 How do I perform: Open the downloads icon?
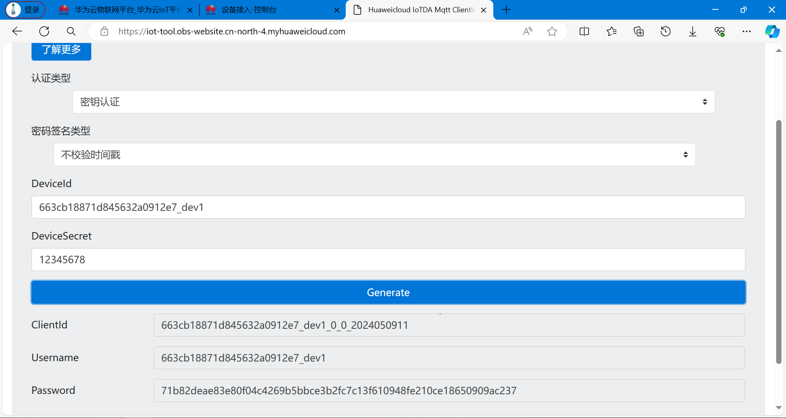click(x=693, y=31)
